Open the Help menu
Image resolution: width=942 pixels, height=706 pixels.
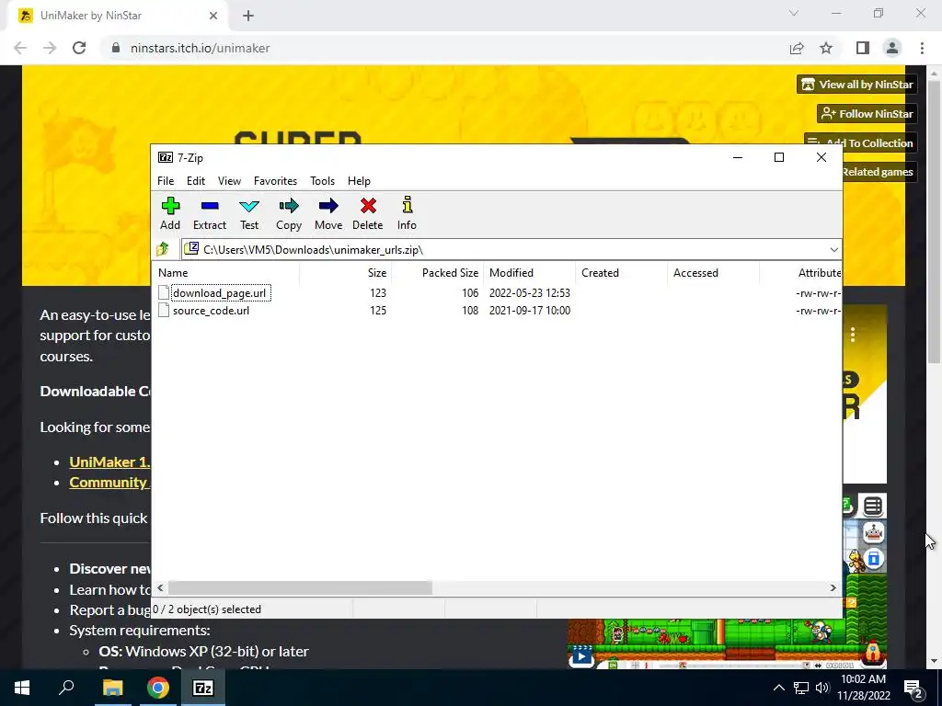click(360, 181)
